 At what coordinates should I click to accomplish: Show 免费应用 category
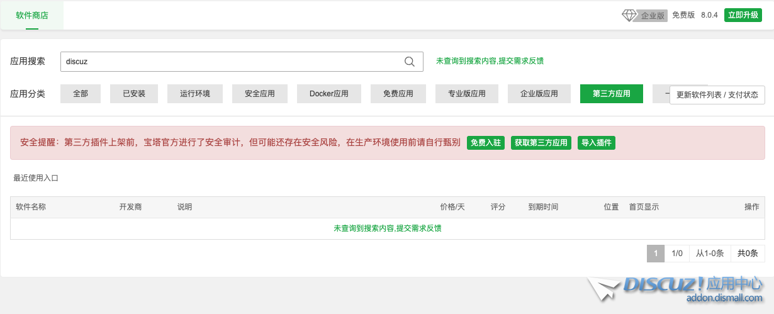(x=398, y=94)
